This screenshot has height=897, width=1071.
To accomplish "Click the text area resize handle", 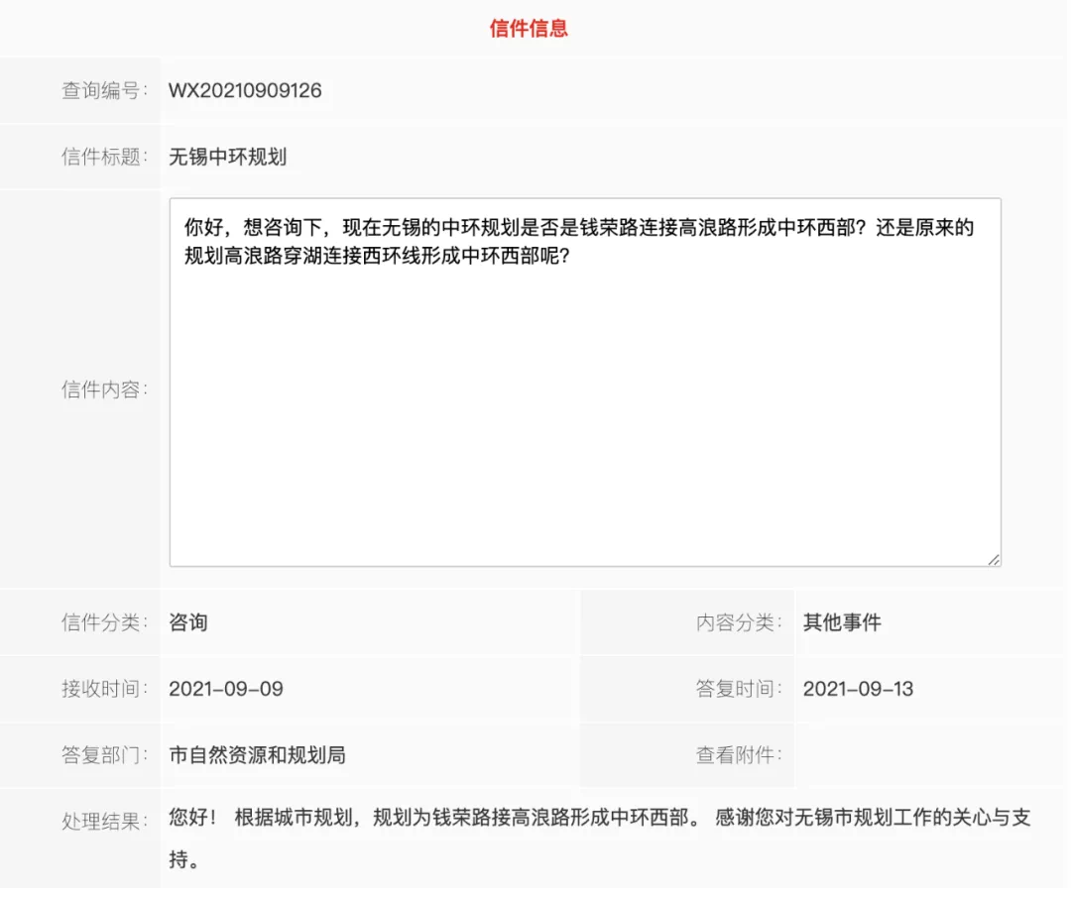I will click(x=993, y=559).
